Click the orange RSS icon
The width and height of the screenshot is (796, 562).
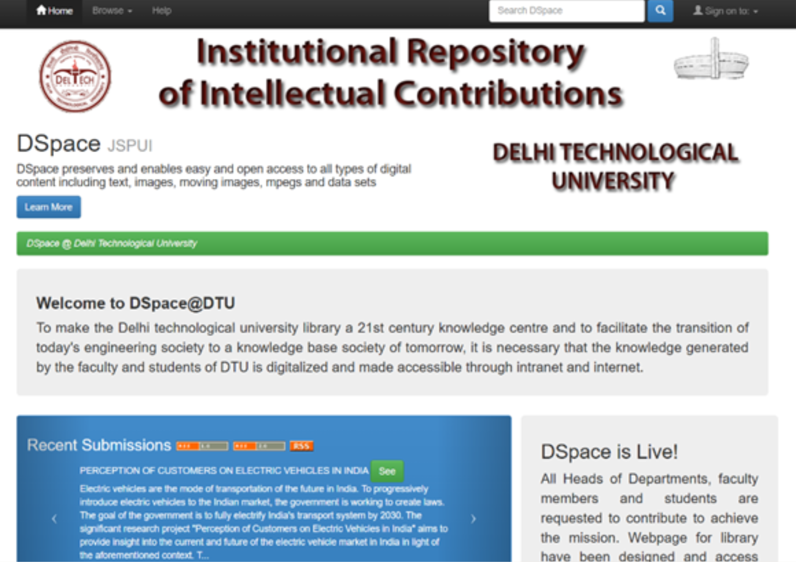[x=301, y=446]
